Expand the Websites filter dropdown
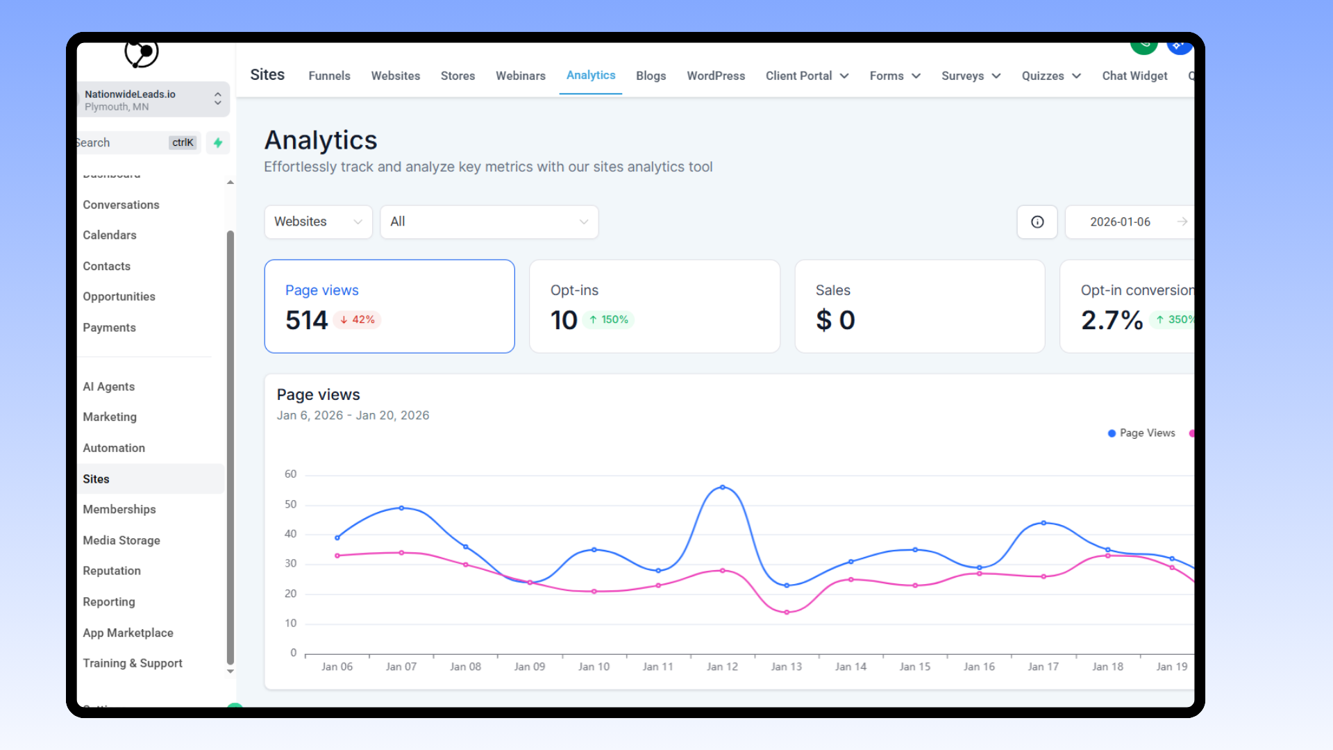Screen dimensions: 1333x750 [318, 222]
